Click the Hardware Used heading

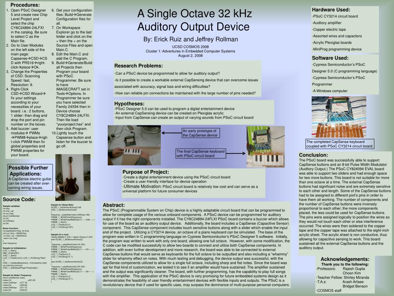click(331, 10)
